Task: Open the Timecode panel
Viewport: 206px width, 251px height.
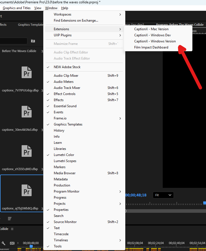Action: click(x=84, y=234)
